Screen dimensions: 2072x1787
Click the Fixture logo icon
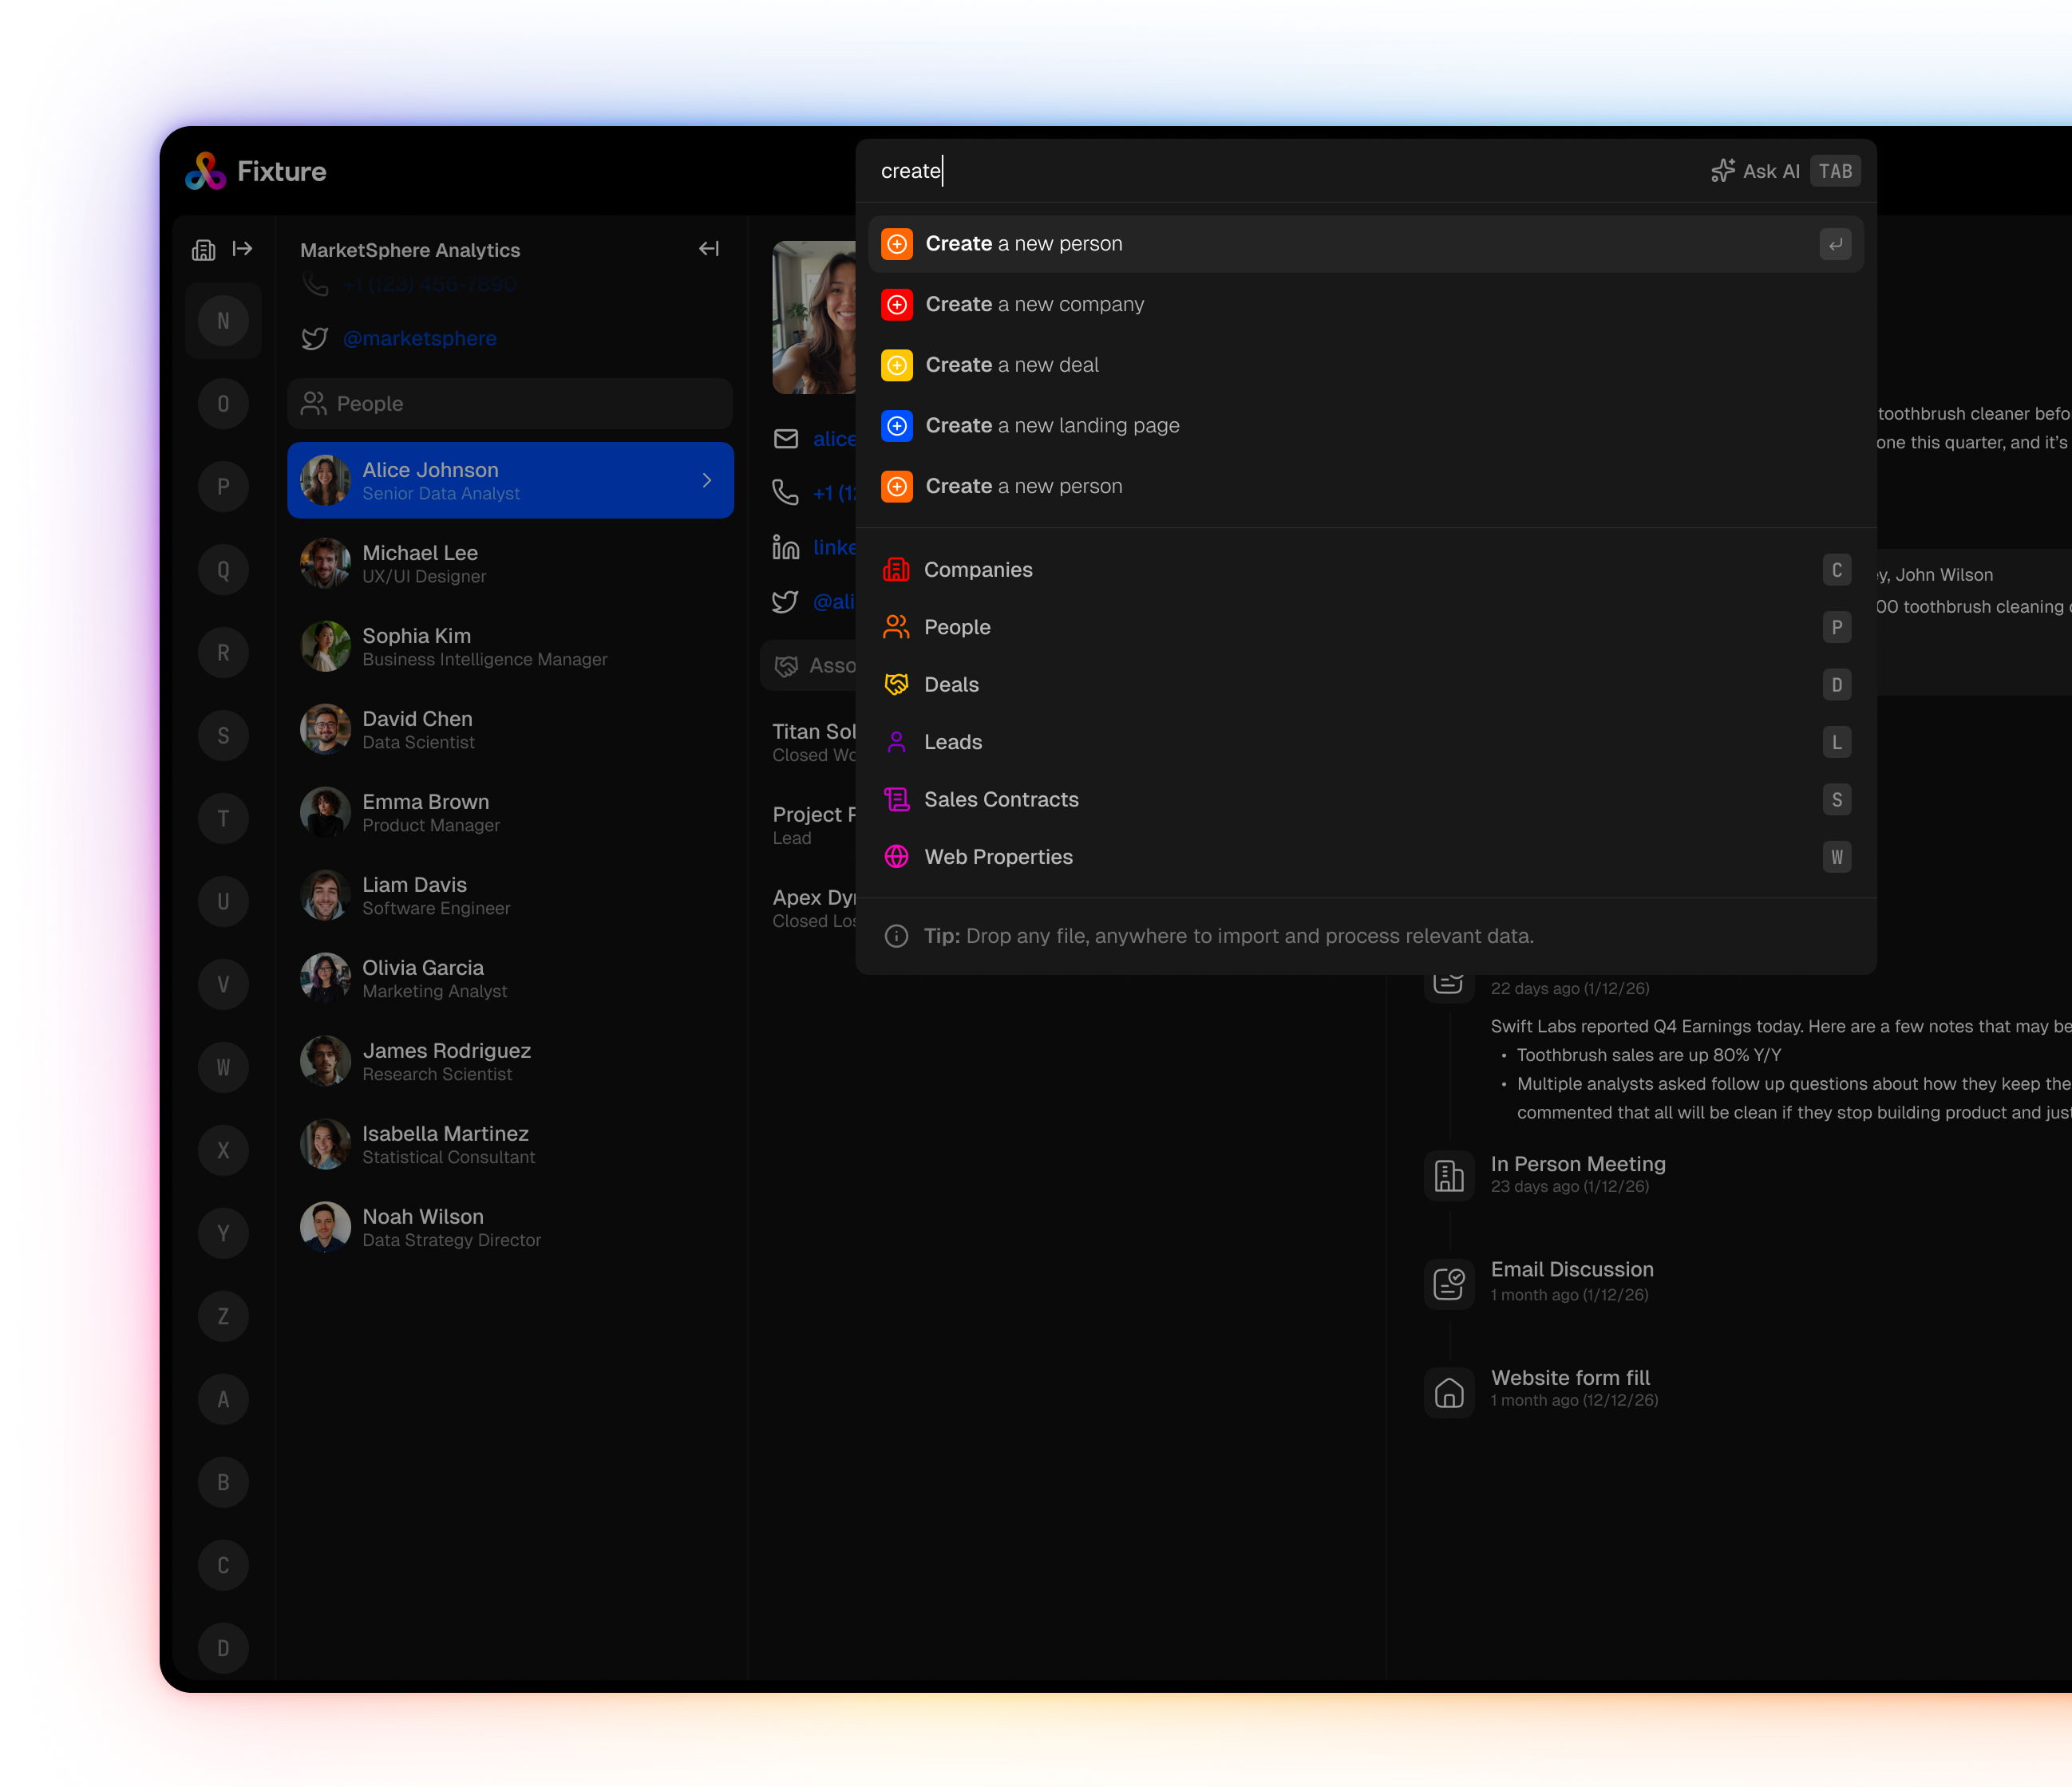(x=204, y=172)
